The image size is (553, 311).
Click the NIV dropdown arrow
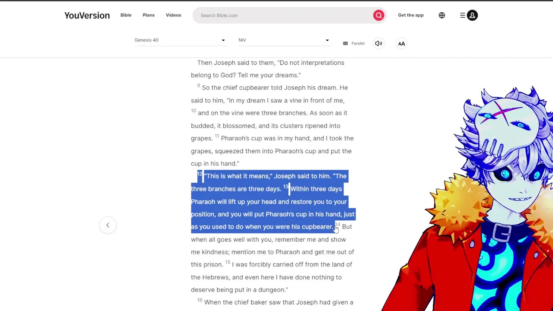pyautogui.click(x=327, y=40)
